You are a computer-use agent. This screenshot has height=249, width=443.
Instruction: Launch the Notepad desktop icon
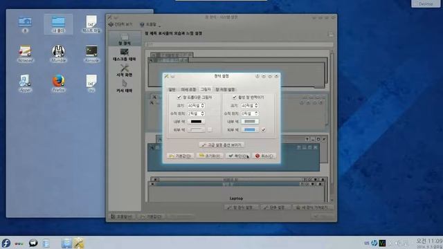(x=25, y=54)
